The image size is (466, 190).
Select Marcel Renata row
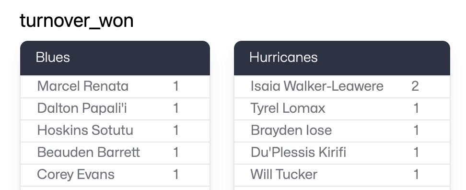click(115, 86)
